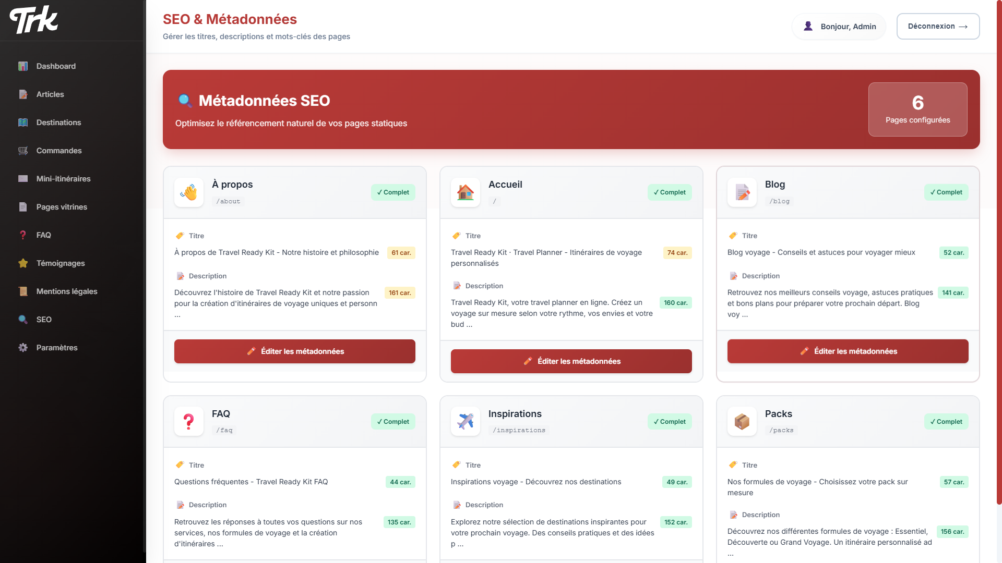Click the Mentions légales scroll icon
The width and height of the screenshot is (1002, 563).
(23, 291)
